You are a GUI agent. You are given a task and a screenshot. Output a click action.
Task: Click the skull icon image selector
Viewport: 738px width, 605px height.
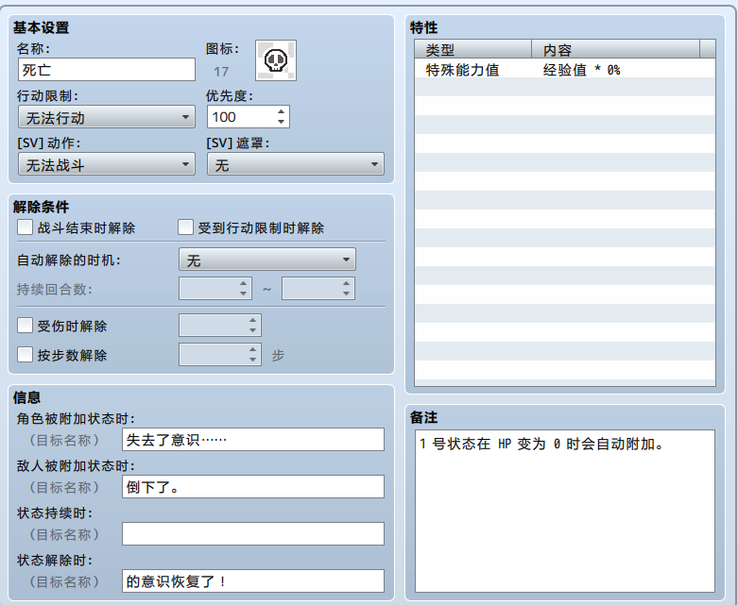(276, 60)
